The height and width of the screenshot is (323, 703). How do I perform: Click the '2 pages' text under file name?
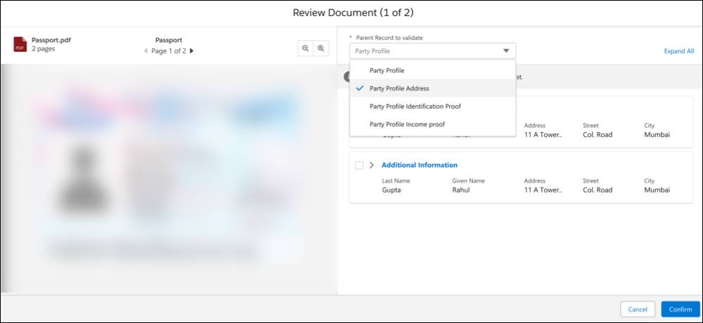[44, 49]
